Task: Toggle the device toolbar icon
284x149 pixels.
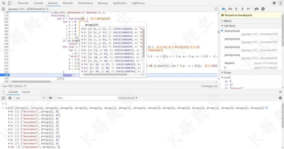Action: pos(10,3)
